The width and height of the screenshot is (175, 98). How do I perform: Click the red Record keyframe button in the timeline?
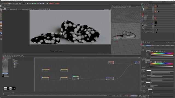pos(126,96)
